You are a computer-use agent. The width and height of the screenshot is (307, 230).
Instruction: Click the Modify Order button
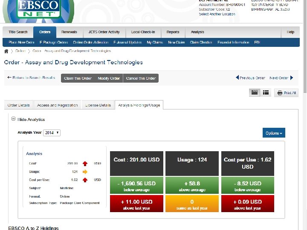pyautogui.click(x=109, y=78)
